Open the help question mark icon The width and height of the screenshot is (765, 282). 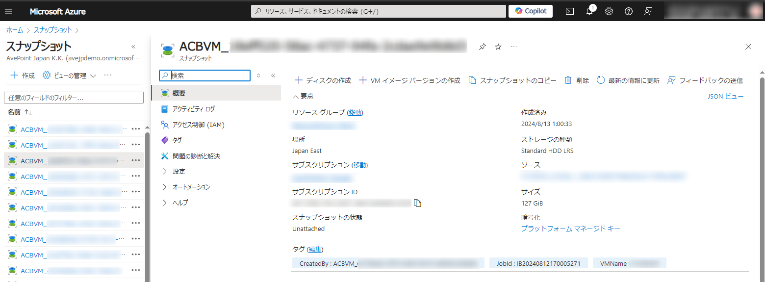point(629,11)
